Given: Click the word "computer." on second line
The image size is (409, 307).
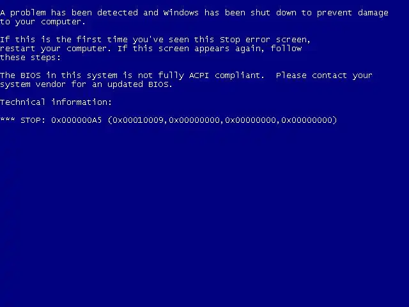Looking at the screenshot, I should click(63, 22).
